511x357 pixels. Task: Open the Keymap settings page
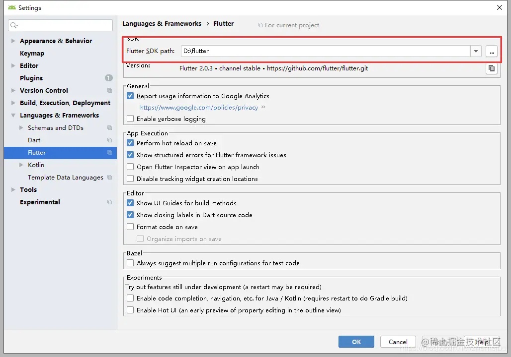click(32, 54)
